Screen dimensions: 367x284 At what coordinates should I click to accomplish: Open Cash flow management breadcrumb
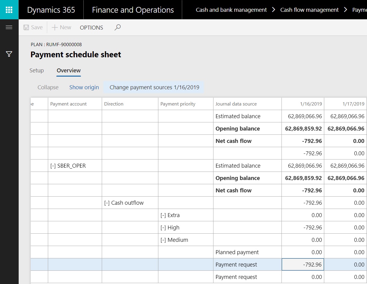tap(309, 10)
